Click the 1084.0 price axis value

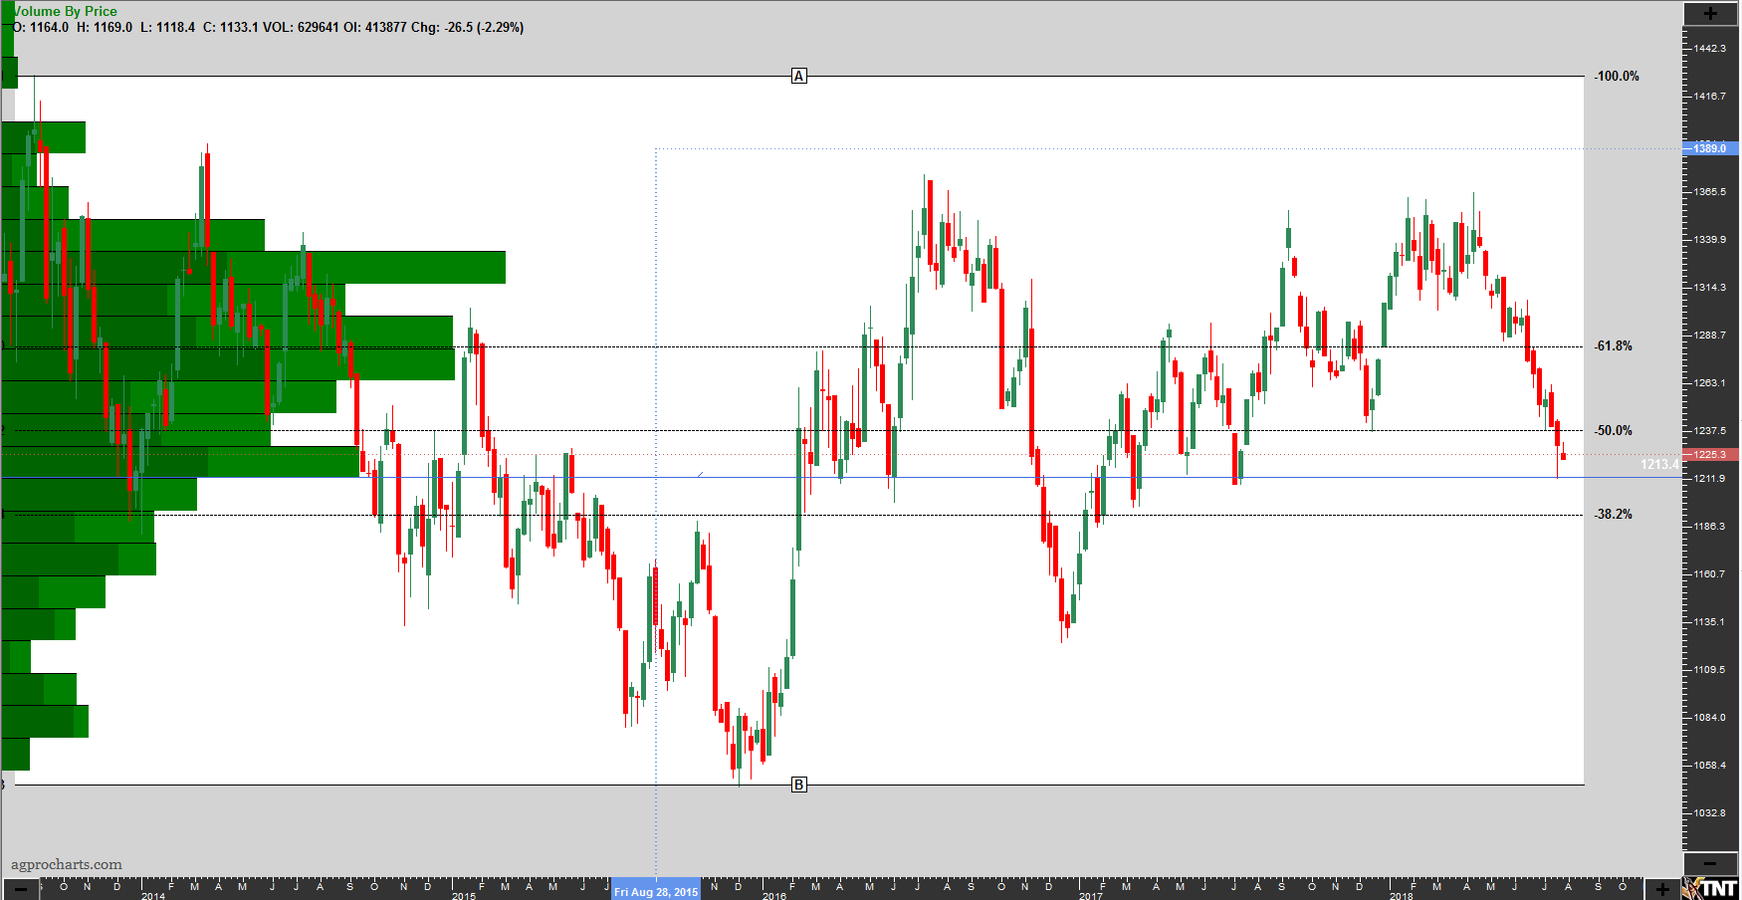click(x=1710, y=718)
